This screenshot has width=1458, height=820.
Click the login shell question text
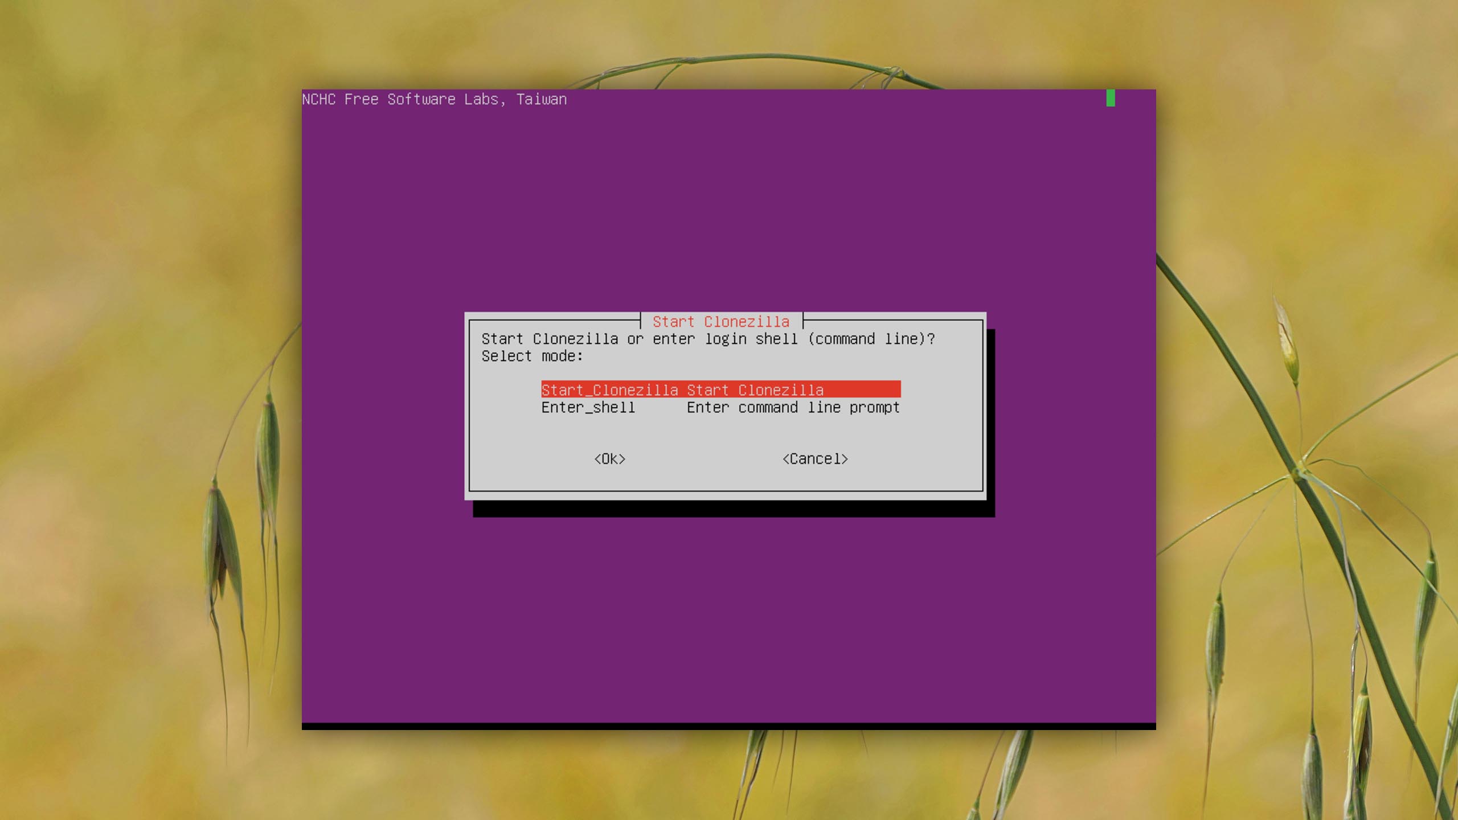pyautogui.click(x=708, y=339)
